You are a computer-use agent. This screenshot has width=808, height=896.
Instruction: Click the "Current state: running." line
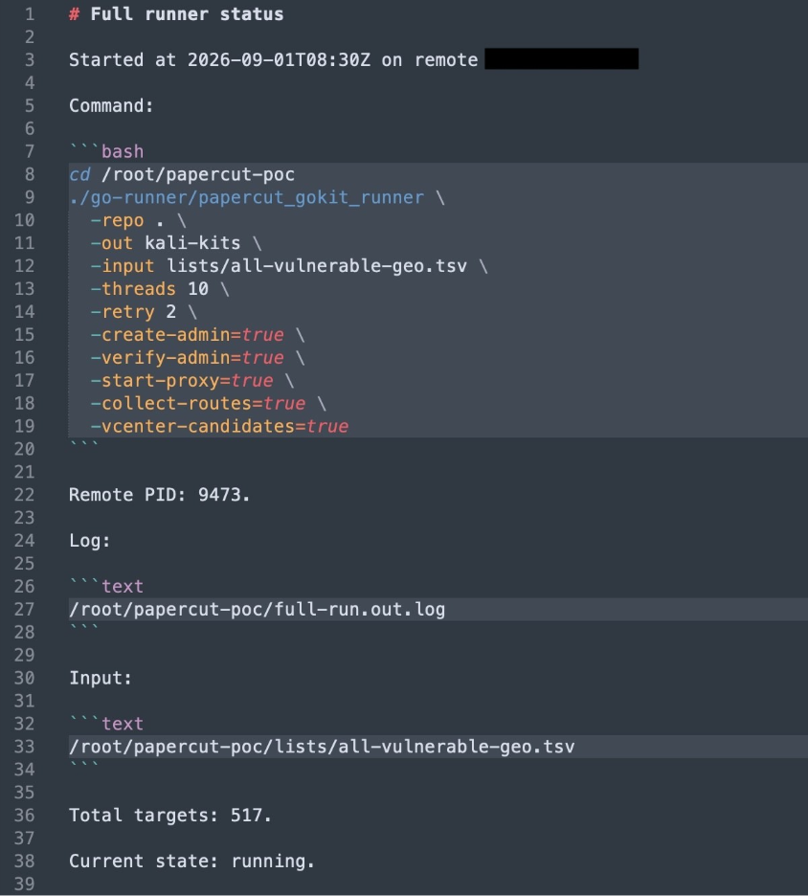[x=192, y=861]
